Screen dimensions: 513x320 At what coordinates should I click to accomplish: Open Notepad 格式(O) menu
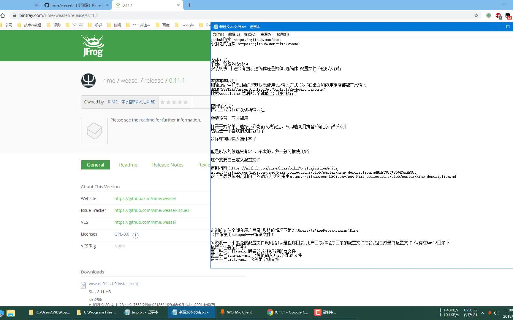click(x=250, y=34)
